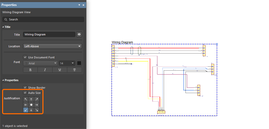269x129 pixels.
Task: Click the Properties panel header title
Action: (9, 5)
